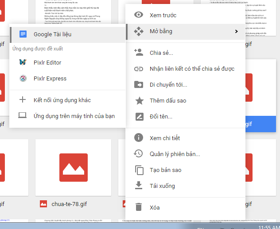Select Ứng dụng trên máy tính của bạn

[x=74, y=116]
